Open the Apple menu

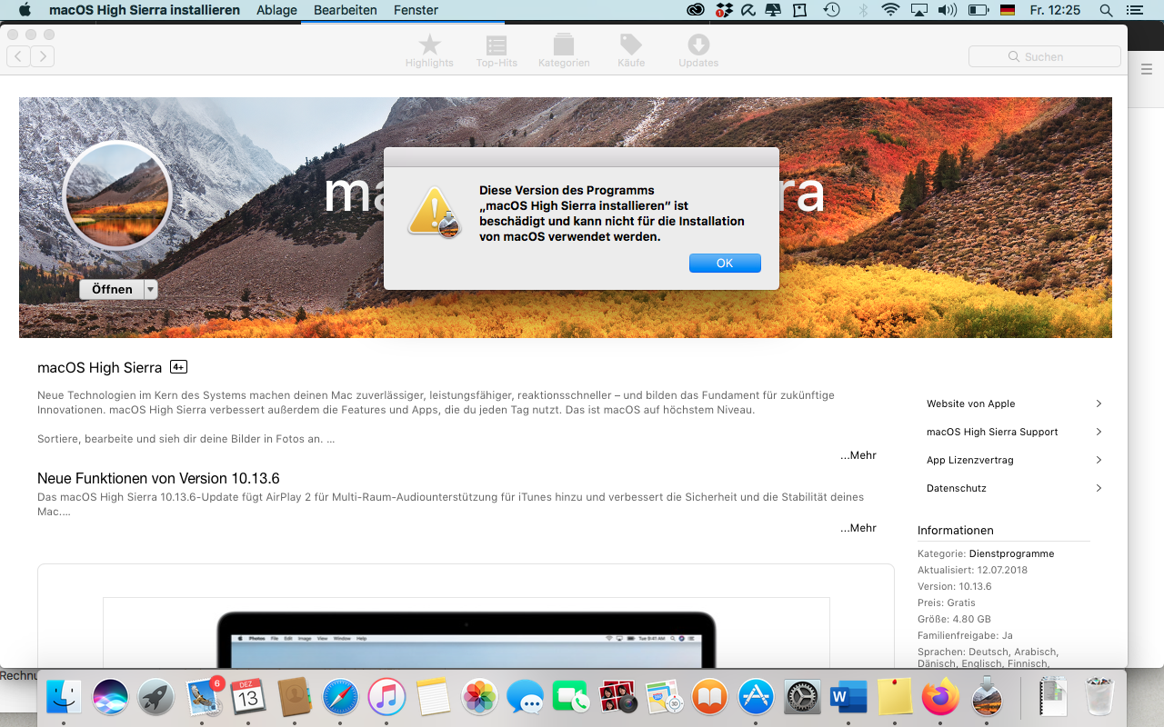pyautogui.click(x=25, y=10)
